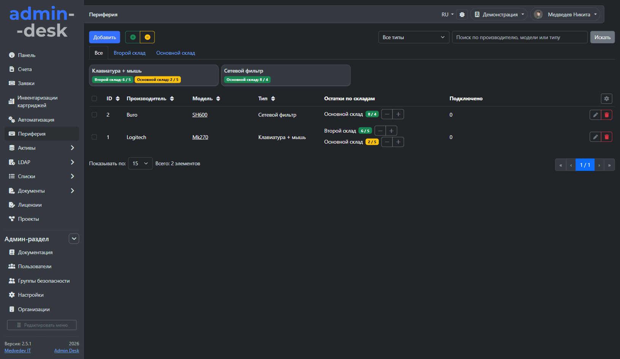Viewport: 620px width, 359px height.
Task: Open Медведев Никита user menu
Action: 565,14
